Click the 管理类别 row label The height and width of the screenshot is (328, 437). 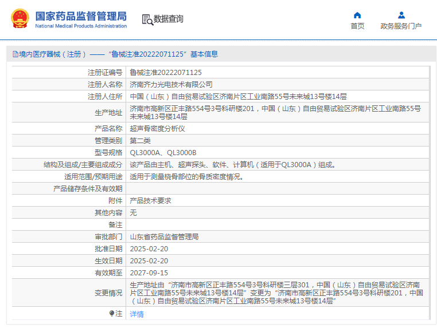point(108,140)
